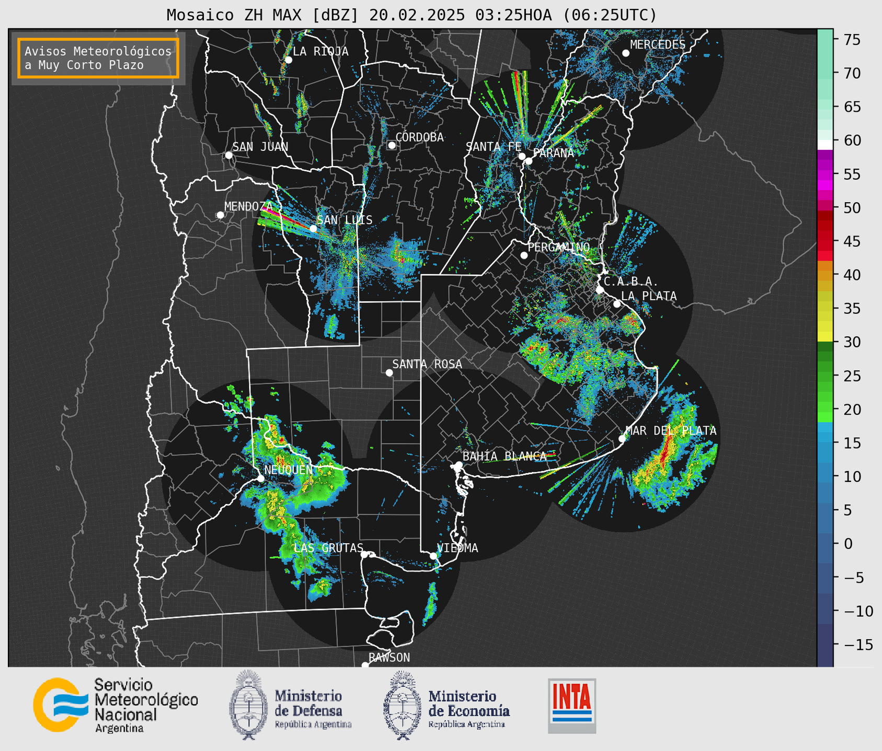Click the INTA logo
Screen dimensions: 882x751
(x=572, y=706)
